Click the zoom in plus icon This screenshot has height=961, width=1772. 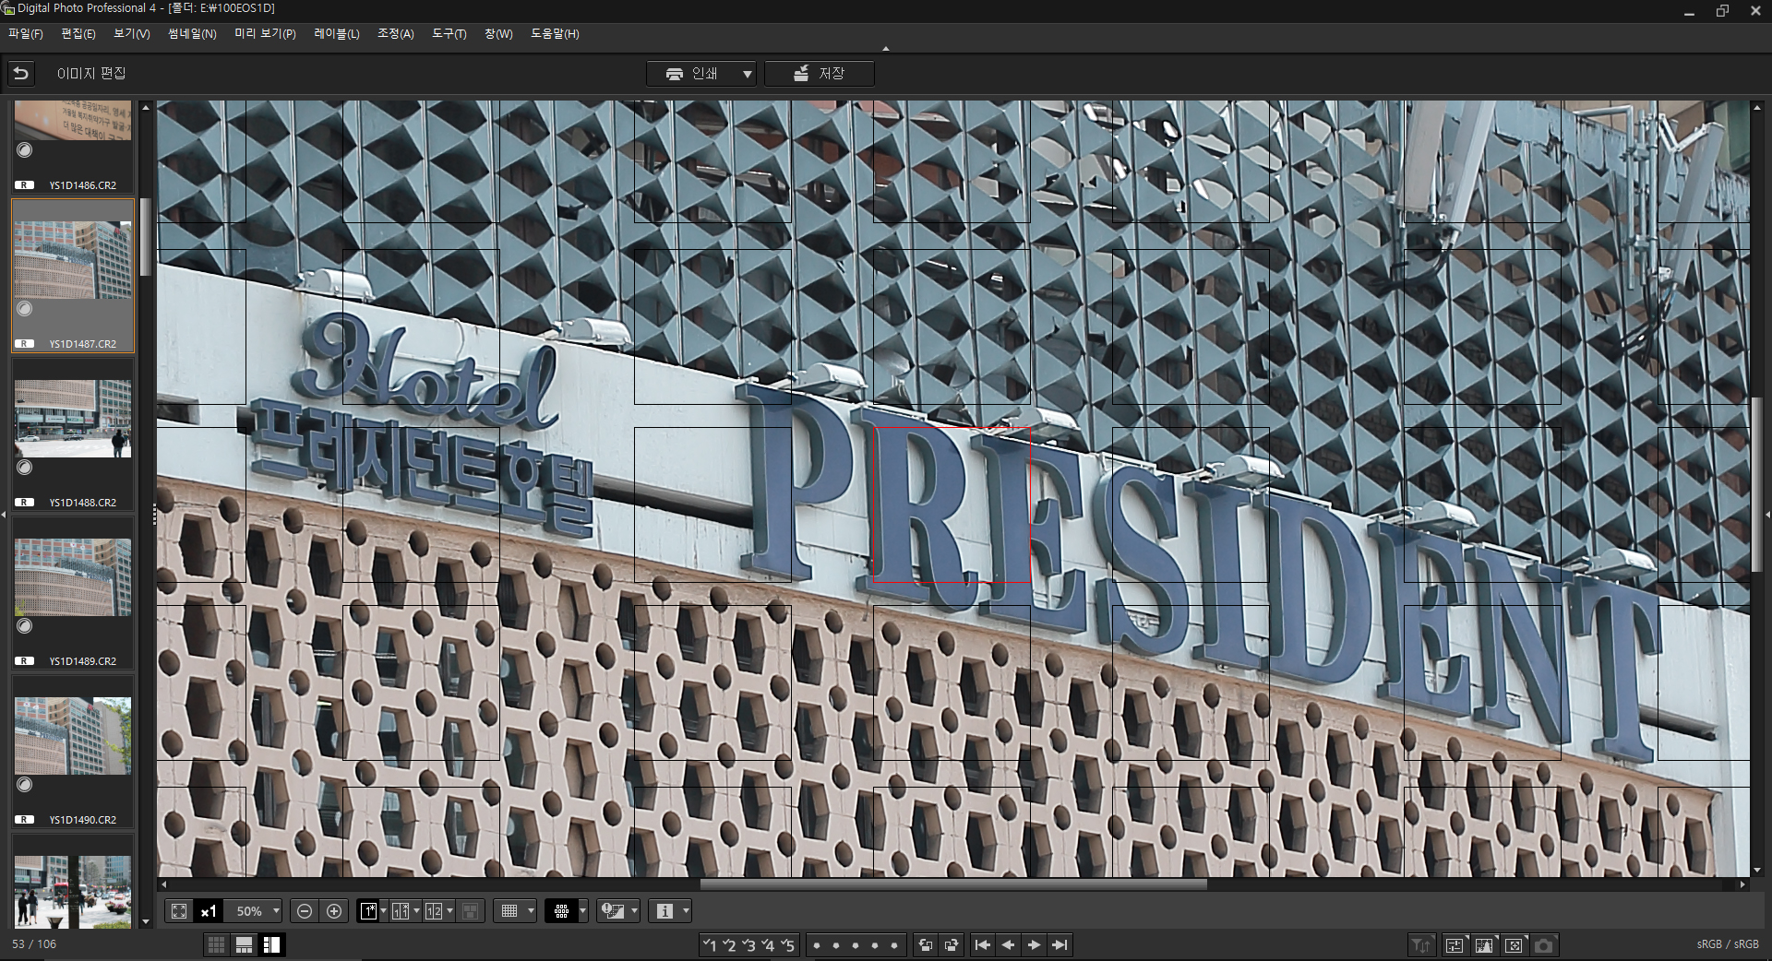pos(334,911)
